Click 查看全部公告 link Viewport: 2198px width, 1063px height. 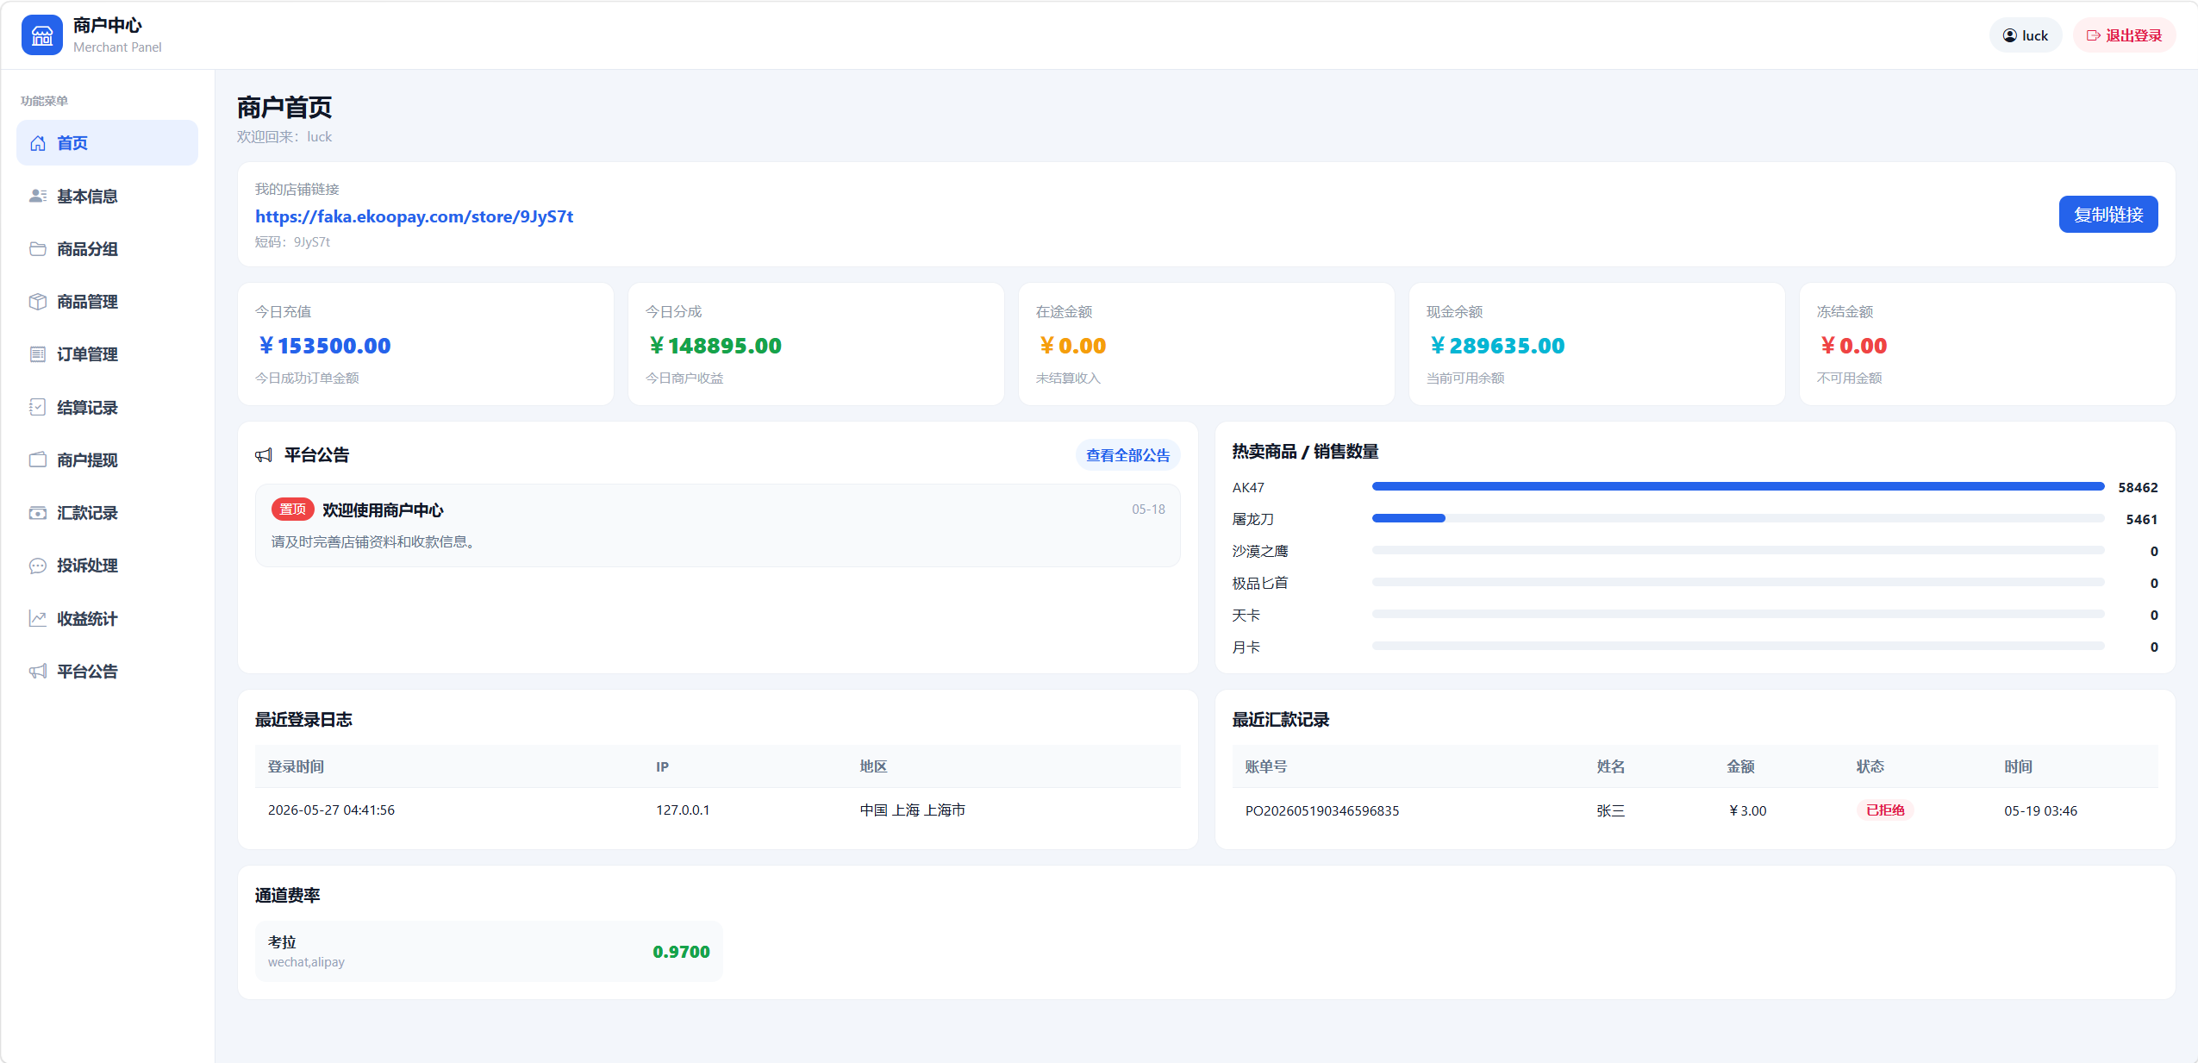(x=1127, y=455)
